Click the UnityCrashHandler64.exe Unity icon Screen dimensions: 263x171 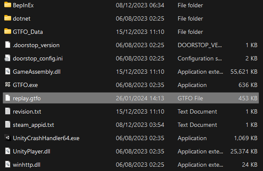[8, 138]
